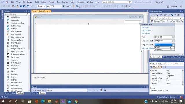Click the main Search (Ctrl+Q) box
The image size is (185, 104).
(117, 2)
